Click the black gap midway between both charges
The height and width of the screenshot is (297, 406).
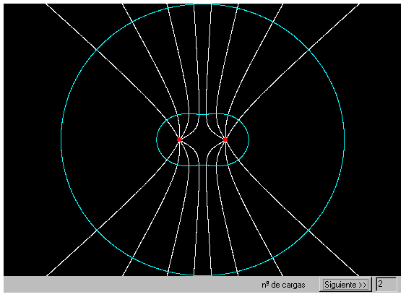point(202,139)
